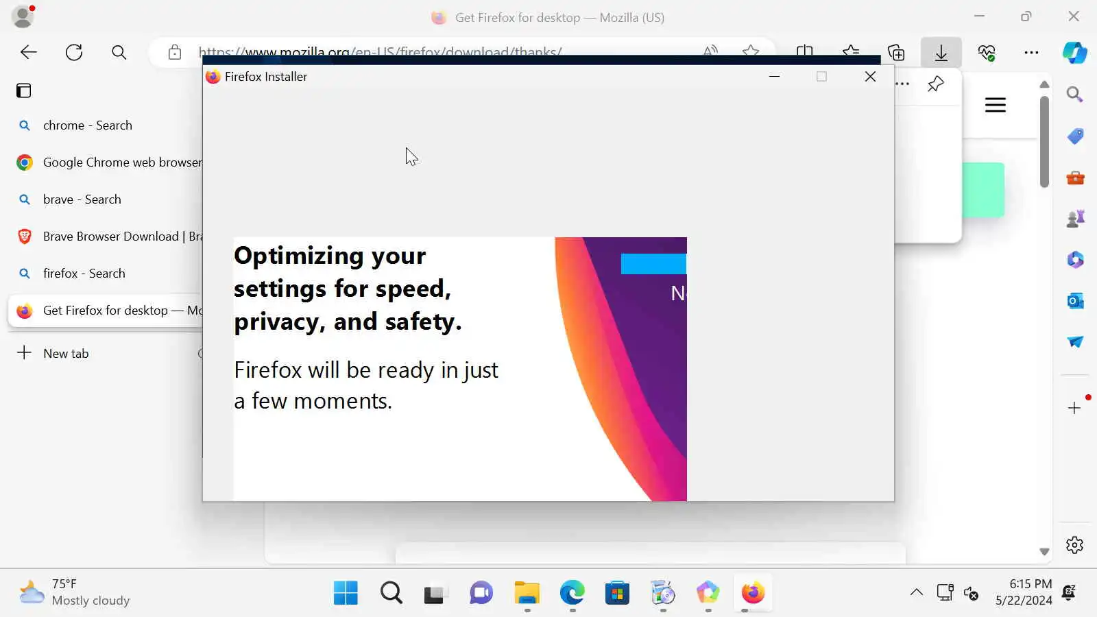Open the Edge Favorites toolbar icon

[851, 52]
